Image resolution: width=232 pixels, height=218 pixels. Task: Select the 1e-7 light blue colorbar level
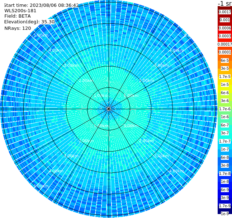click(x=225, y=149)
